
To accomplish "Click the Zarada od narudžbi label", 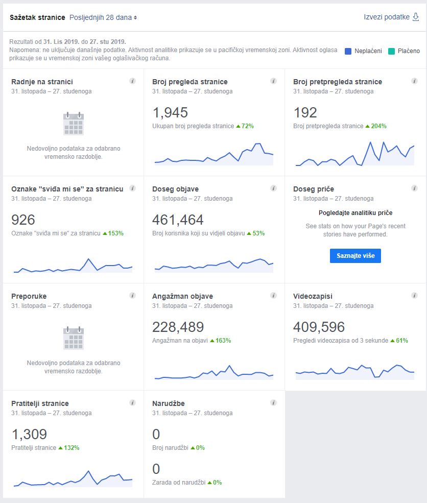I will coord(179,482).
